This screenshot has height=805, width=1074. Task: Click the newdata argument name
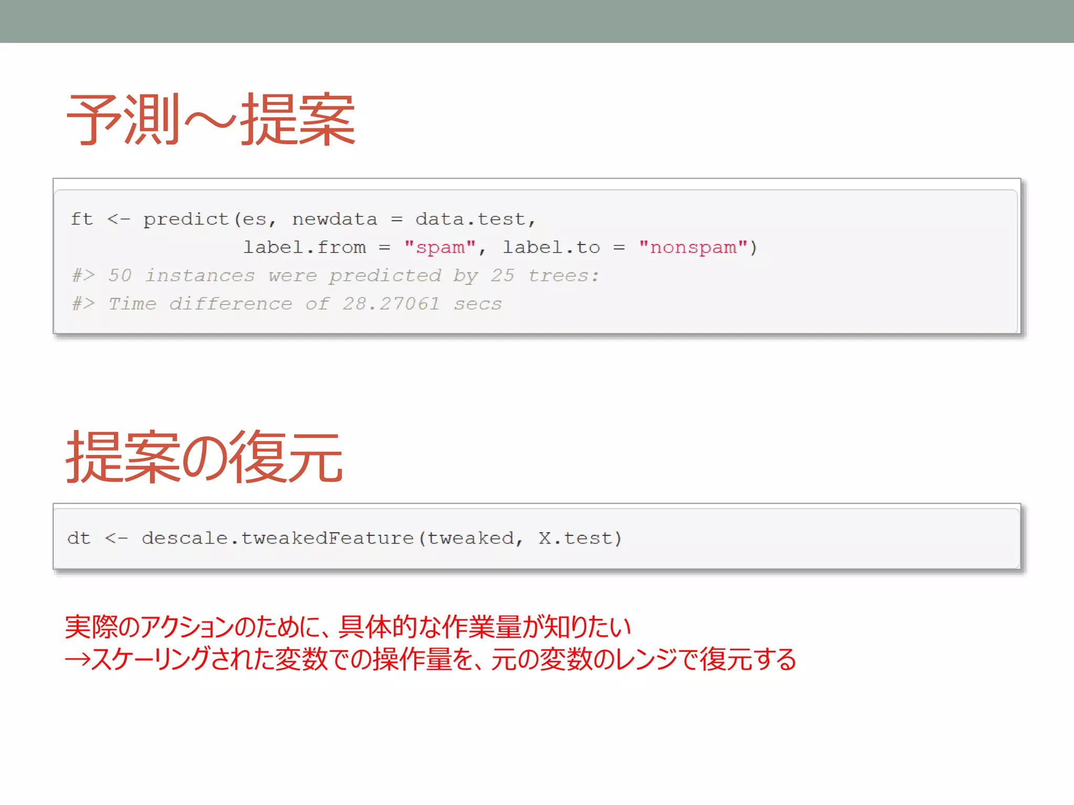click(335, 219)
